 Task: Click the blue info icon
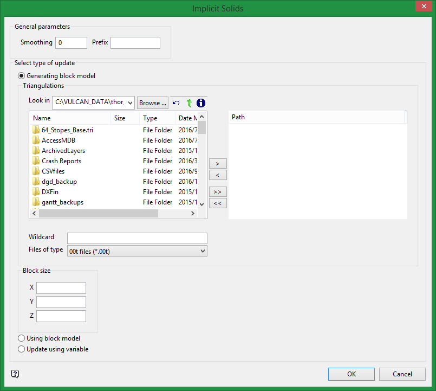tap(201, 103)
